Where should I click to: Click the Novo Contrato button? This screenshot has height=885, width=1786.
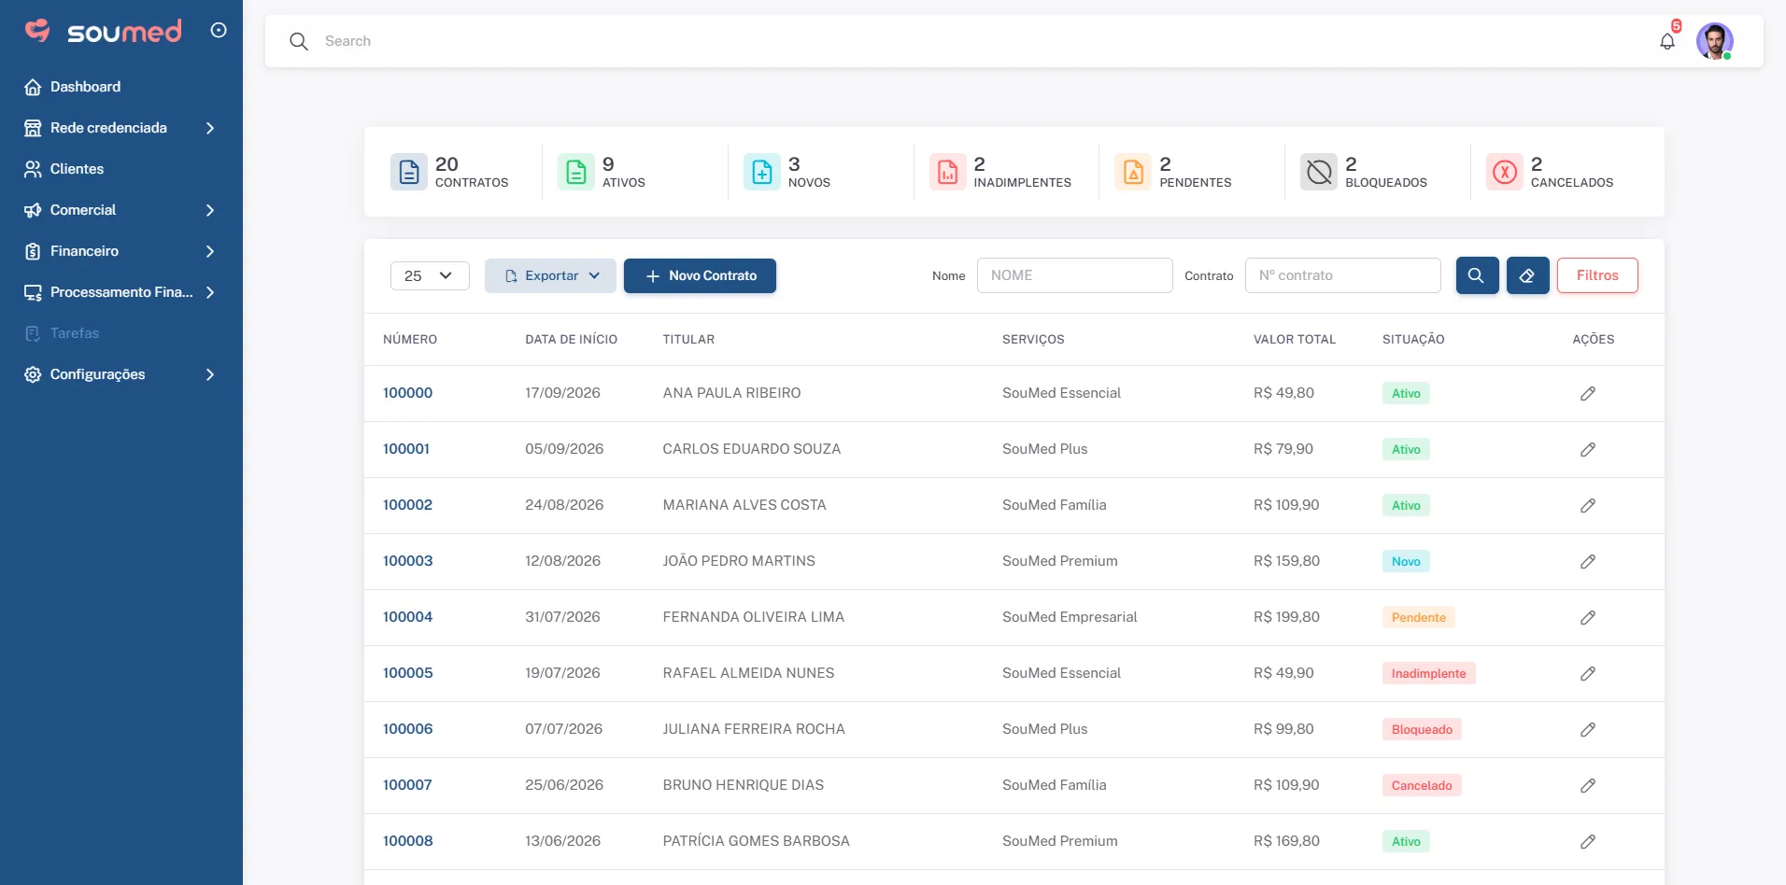700,275
